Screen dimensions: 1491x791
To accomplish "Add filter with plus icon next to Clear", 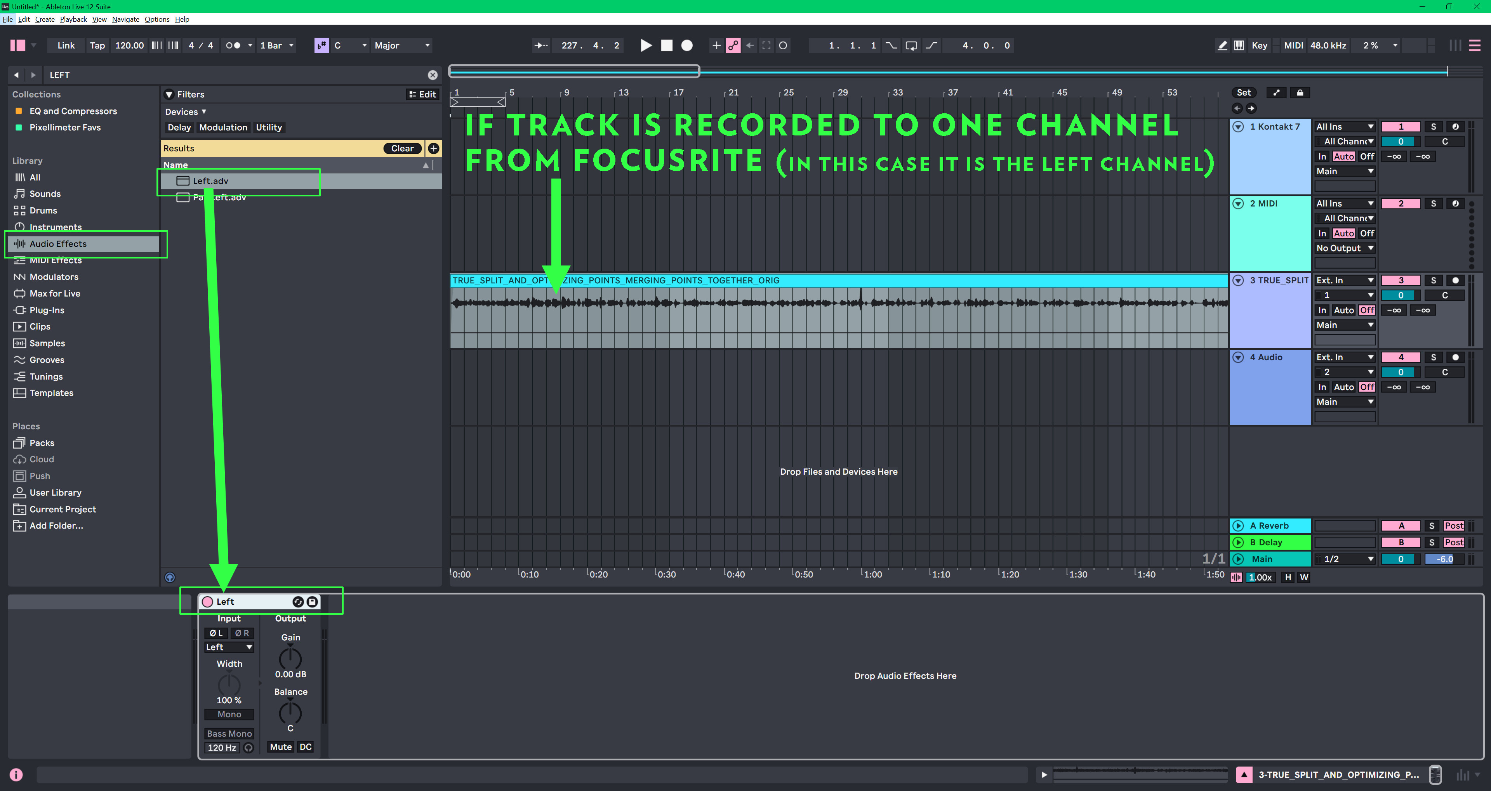I will point(434,148).
